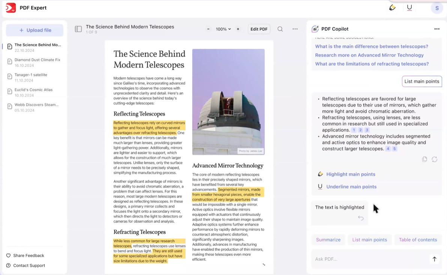Toggle the sidebar panel icon
Screen dimensions: 447x275
78,29
